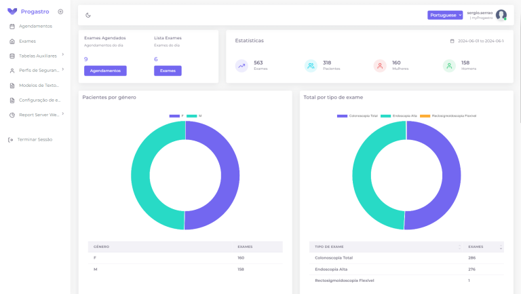Toggle Colonoscopia Total legend swatch
521x294 pixels.
point(342,116)
